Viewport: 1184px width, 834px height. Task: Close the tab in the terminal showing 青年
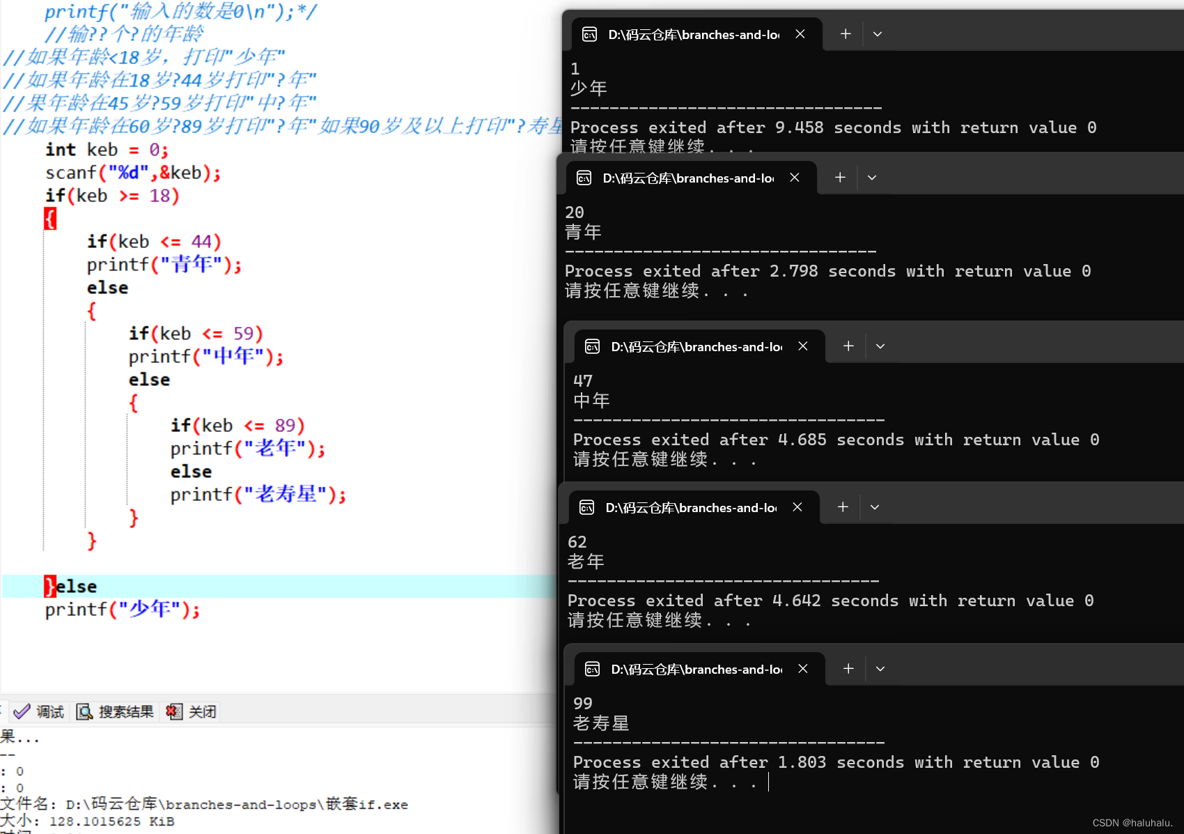(x=795, y=178)
